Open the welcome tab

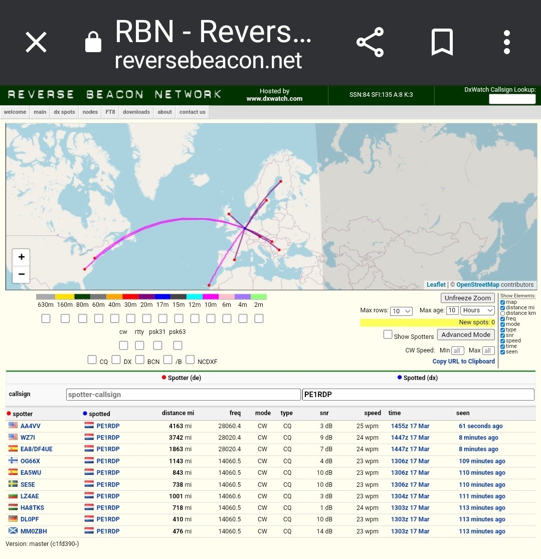(15, 112)
